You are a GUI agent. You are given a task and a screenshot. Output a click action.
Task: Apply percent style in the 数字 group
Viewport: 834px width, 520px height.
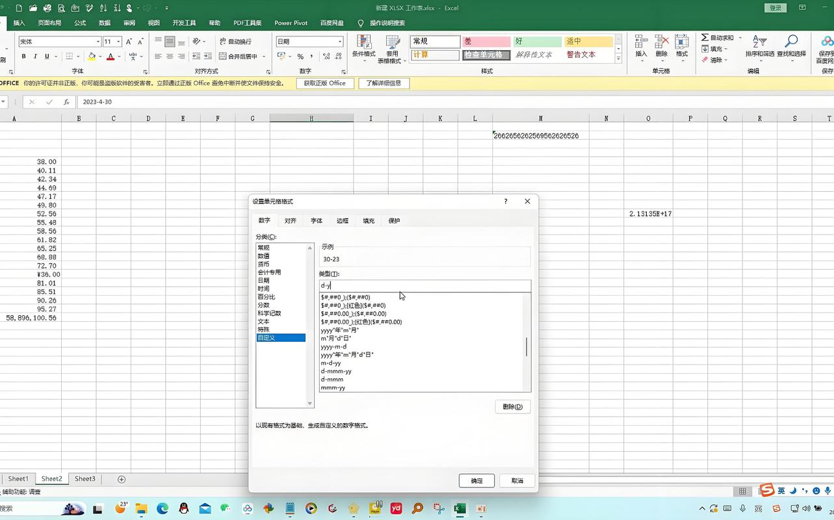[x=300, y=57]
